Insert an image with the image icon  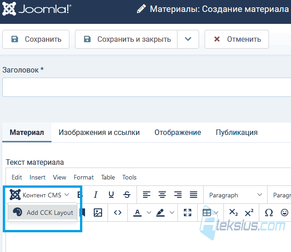[98, 213]
